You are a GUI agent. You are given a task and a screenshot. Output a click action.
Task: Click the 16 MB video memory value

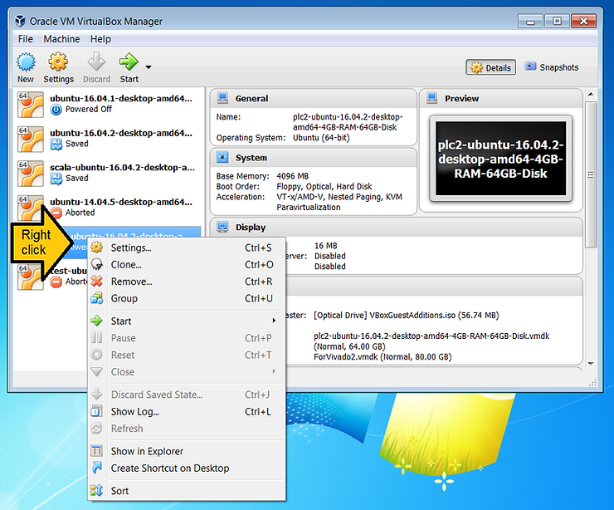point(326,246)
